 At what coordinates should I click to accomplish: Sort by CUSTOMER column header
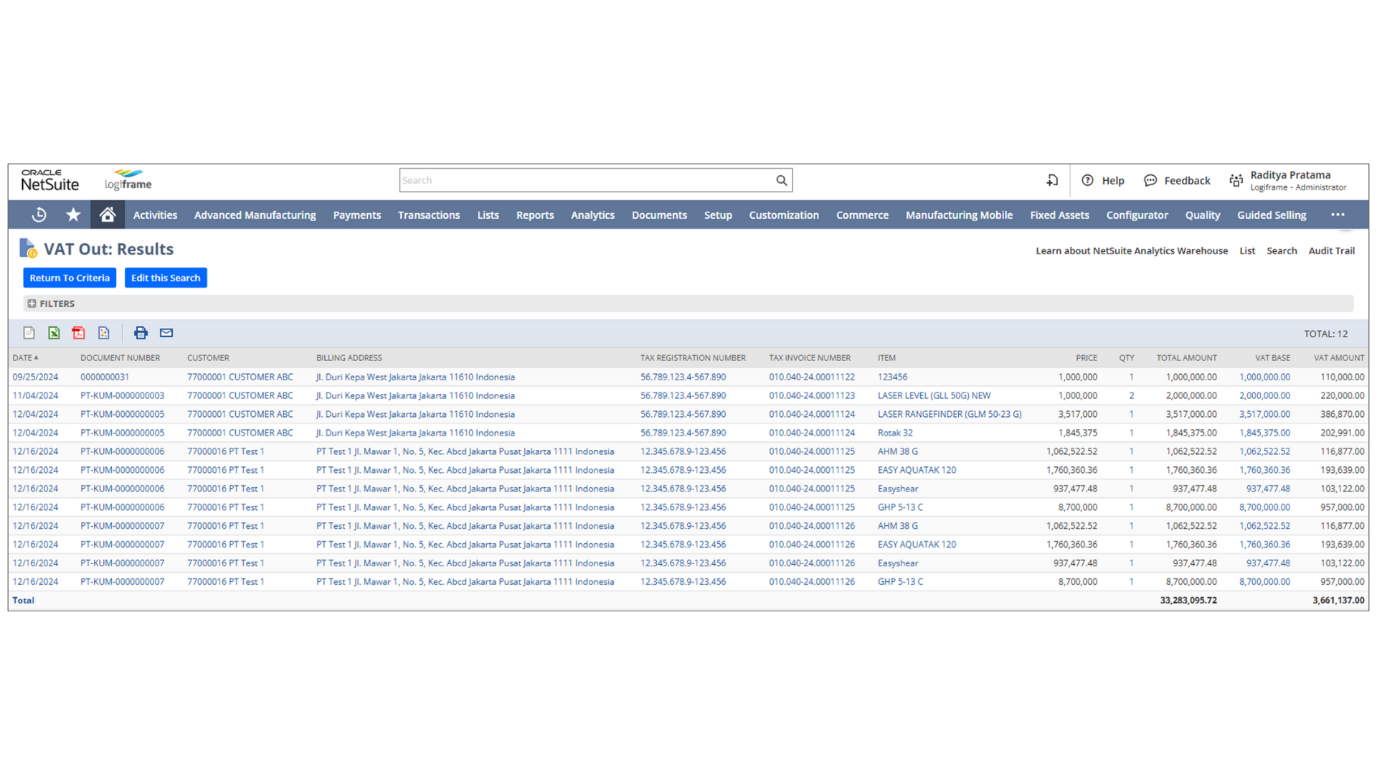coord(208,357)
